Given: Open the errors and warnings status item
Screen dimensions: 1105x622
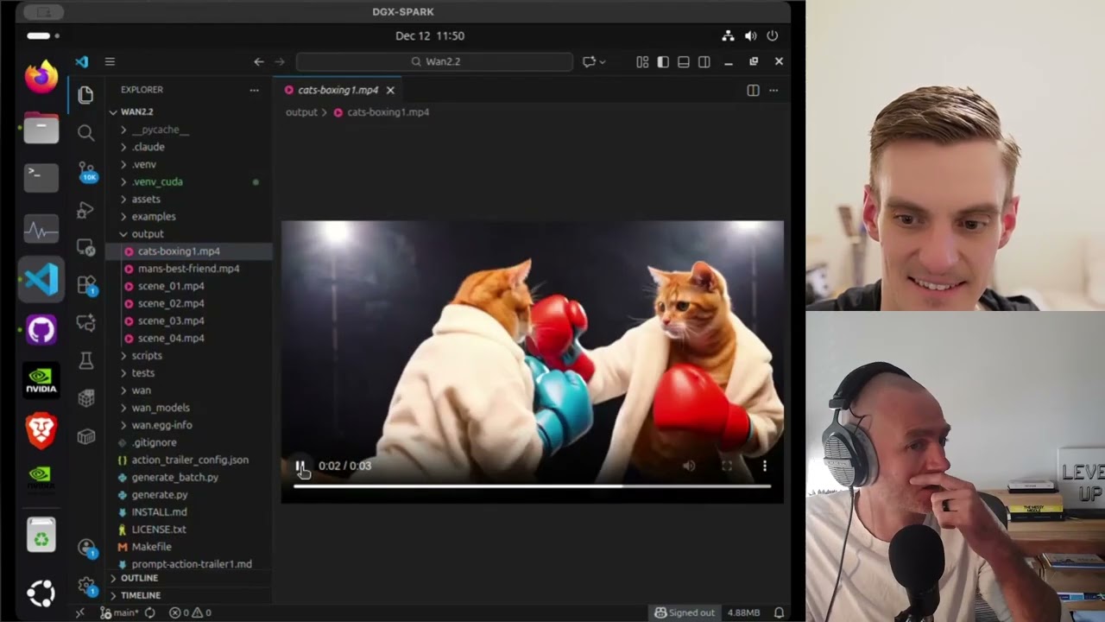Looking at the screenshot, I should click(x=190, y=612).
